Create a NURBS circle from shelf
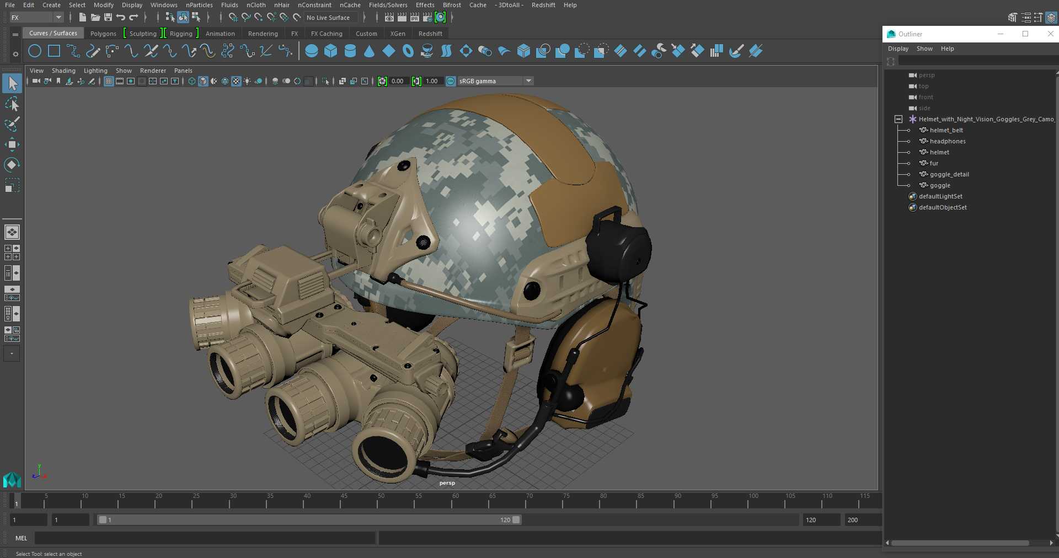 tap(35, 51)
